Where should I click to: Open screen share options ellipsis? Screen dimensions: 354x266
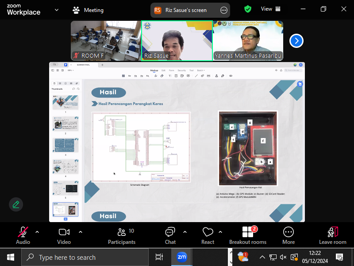coord(224,10)
